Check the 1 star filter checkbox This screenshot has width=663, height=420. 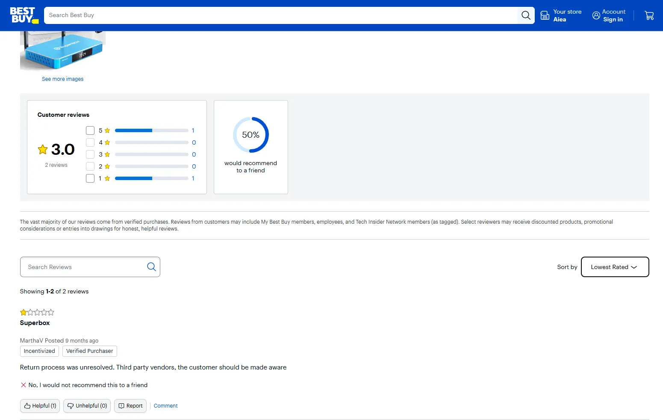click(90, 178)
